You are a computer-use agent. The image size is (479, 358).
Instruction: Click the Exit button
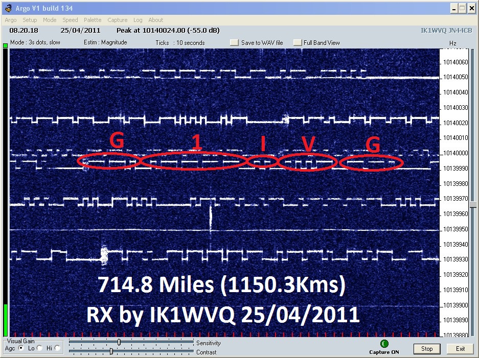[x=460, y=349]
